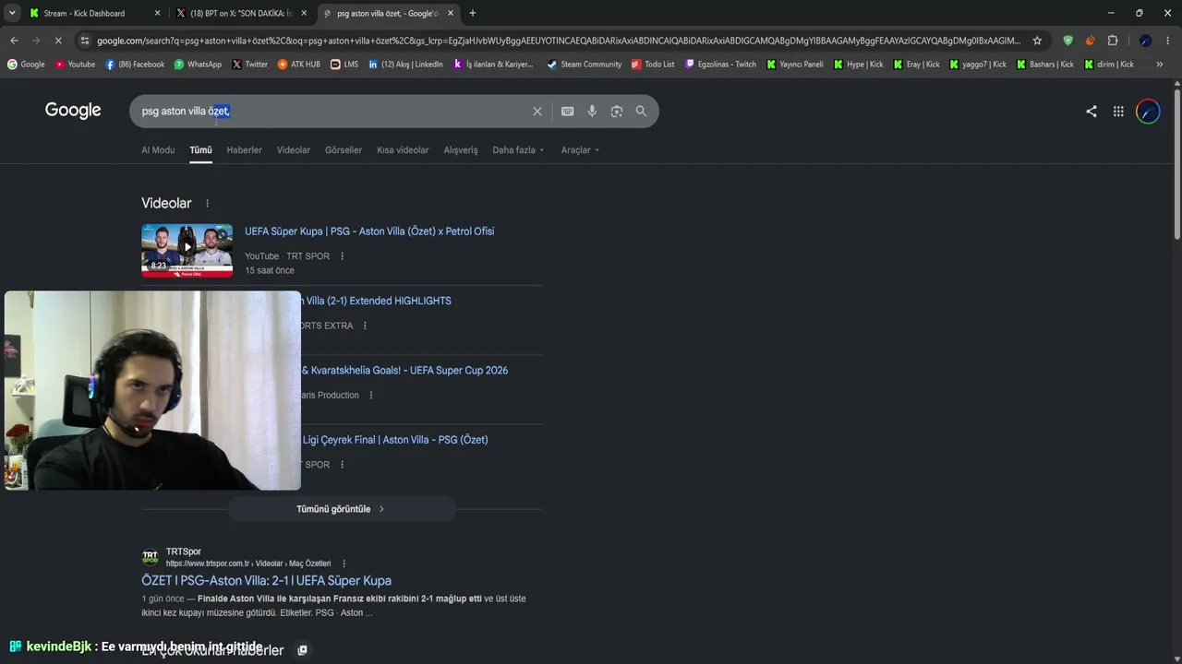Open UEFA Süper Kupa PSG - Aston Villa video link
1182x664 pixels.
point(369,231)
